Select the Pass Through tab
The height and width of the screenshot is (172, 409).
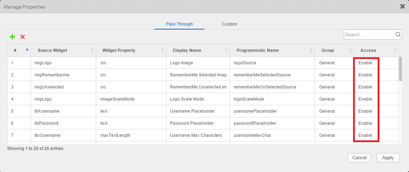click(x=179, y=24)
